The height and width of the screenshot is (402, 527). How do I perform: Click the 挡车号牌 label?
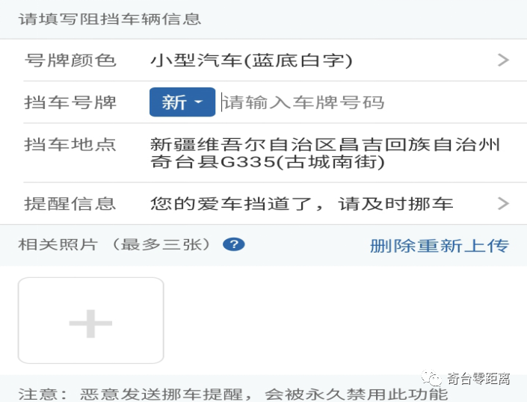(71, 102)
